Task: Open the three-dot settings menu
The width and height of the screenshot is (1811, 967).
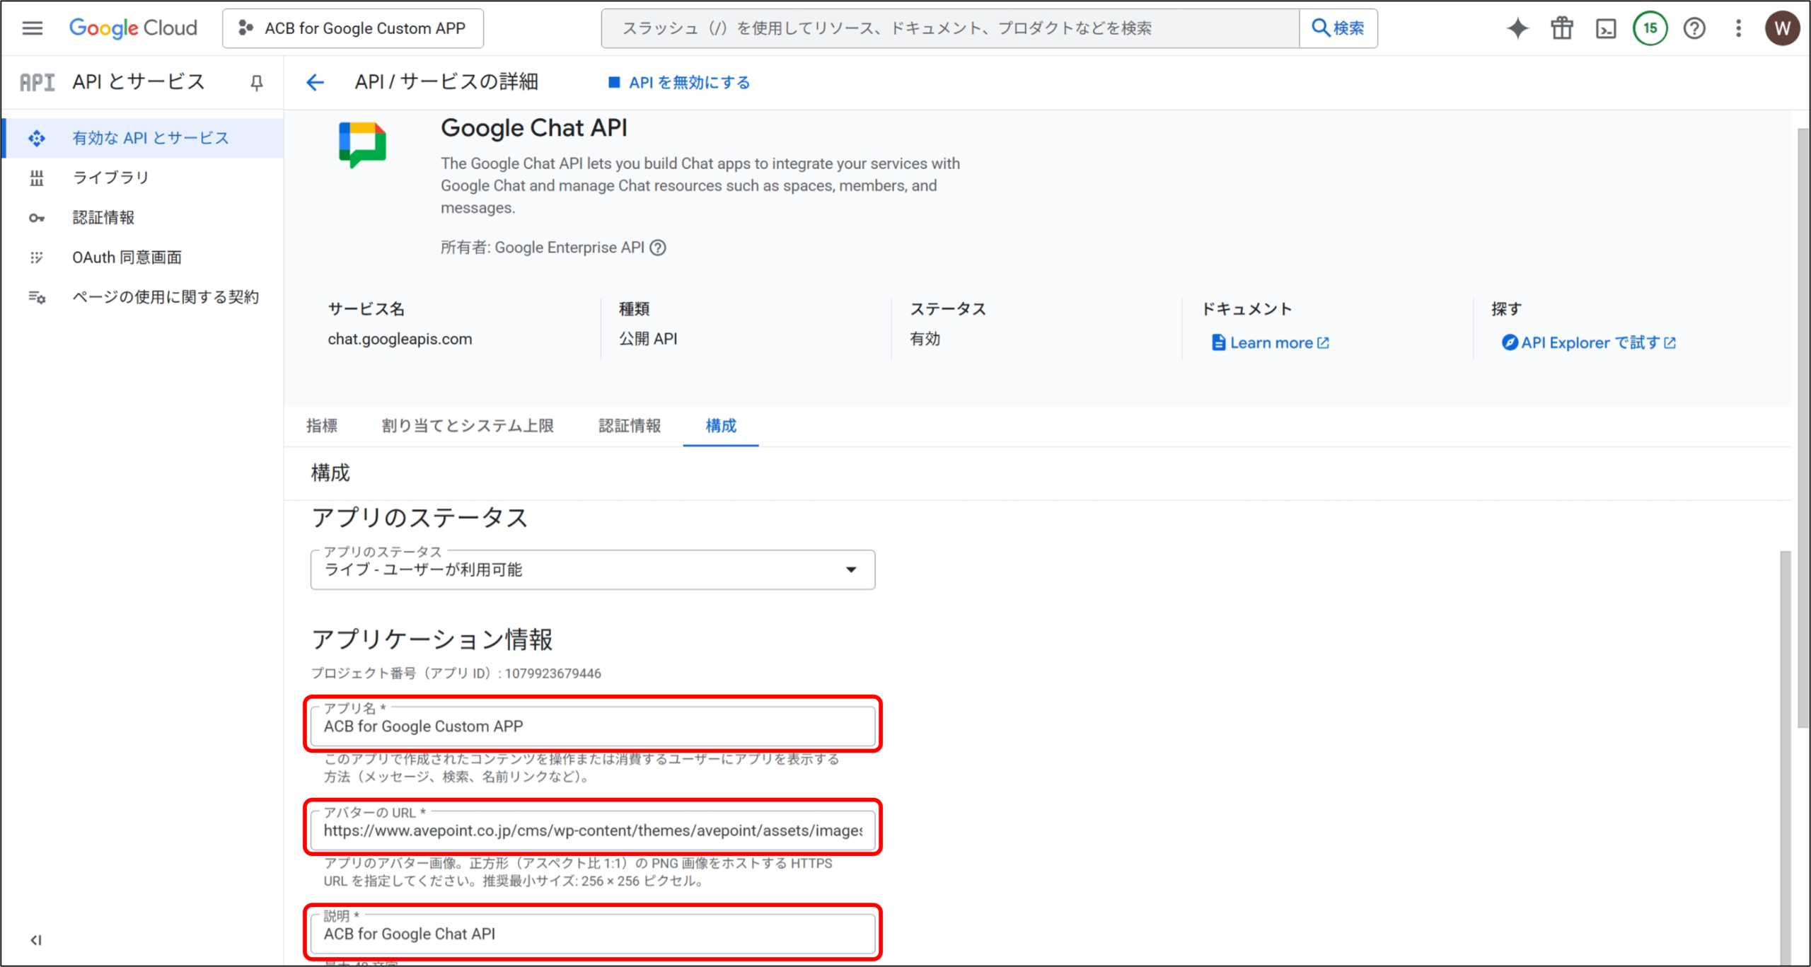Action: point(1738,28)
